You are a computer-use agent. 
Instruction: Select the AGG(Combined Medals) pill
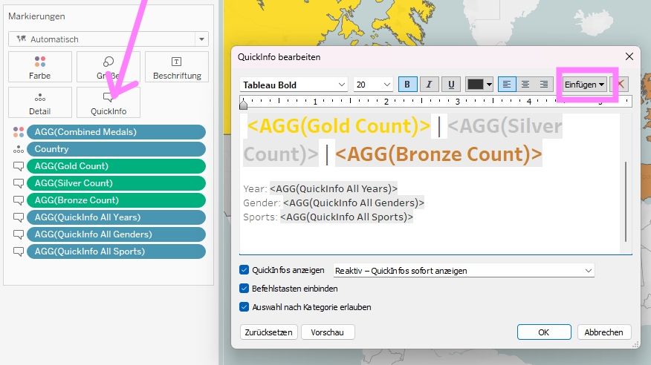click(116, 132)
